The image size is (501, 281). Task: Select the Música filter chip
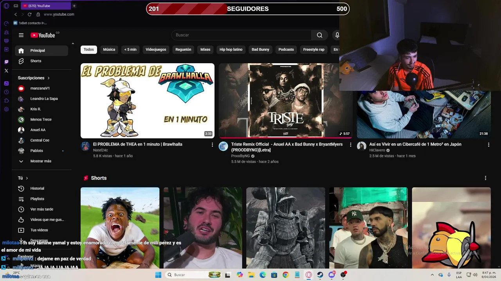click(x=109, y=50)
